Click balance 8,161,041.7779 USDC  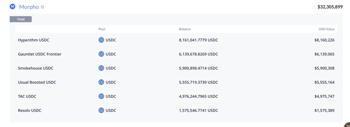(x=198, y=40)
